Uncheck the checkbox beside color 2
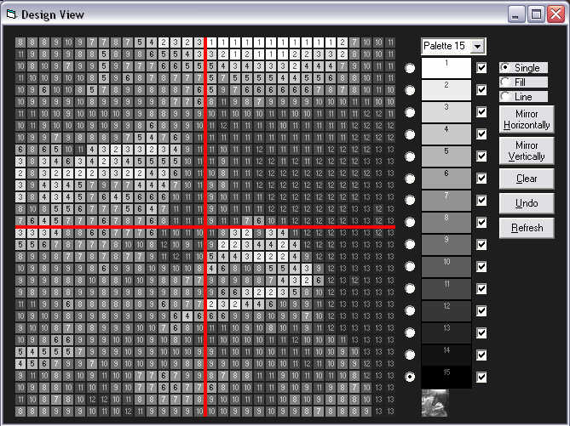570x426 pixels. click(481, 90)
